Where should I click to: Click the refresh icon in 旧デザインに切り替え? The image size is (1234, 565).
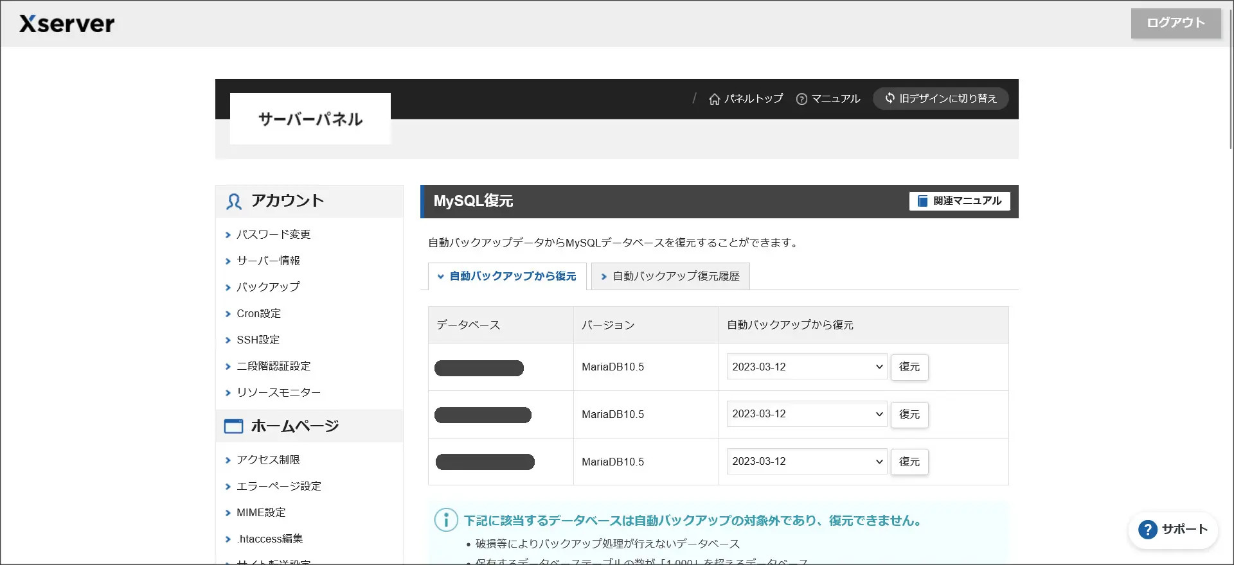tap(890, 98)
